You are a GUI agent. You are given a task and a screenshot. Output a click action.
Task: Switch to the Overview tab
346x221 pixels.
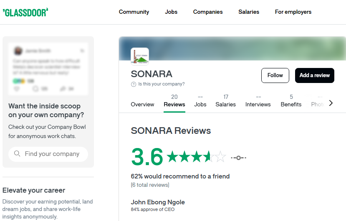pyautogui.click(x=142, y=104)
